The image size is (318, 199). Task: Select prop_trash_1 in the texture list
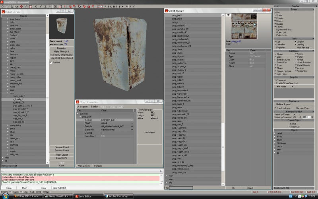click(177, 104)
